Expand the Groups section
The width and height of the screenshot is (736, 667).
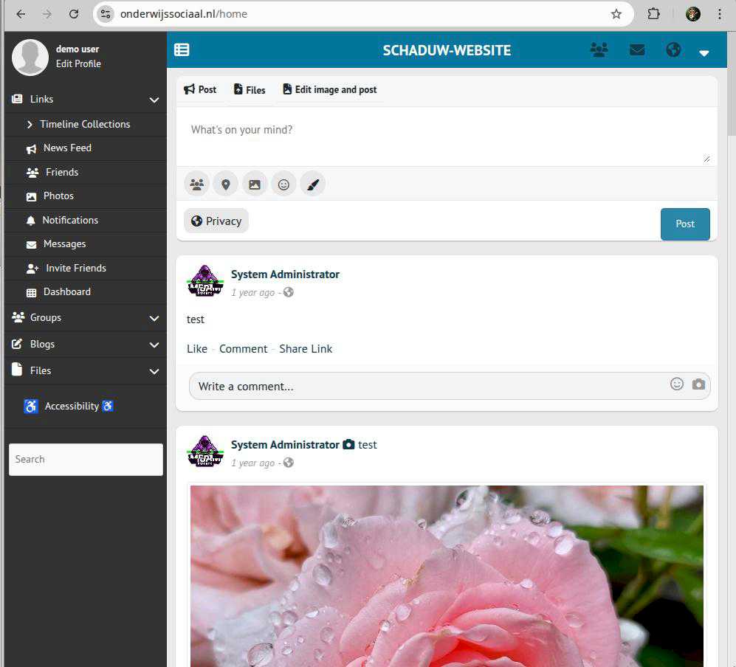154,318
